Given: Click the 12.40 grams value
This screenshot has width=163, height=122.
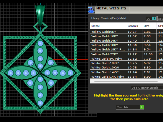Looking at the screenshot, I should point(132,41).
